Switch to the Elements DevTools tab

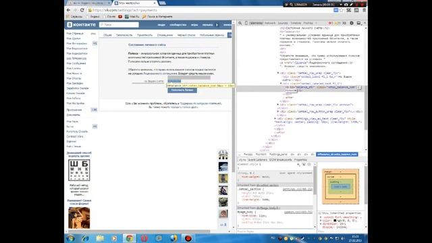click(x=256, y=23)
